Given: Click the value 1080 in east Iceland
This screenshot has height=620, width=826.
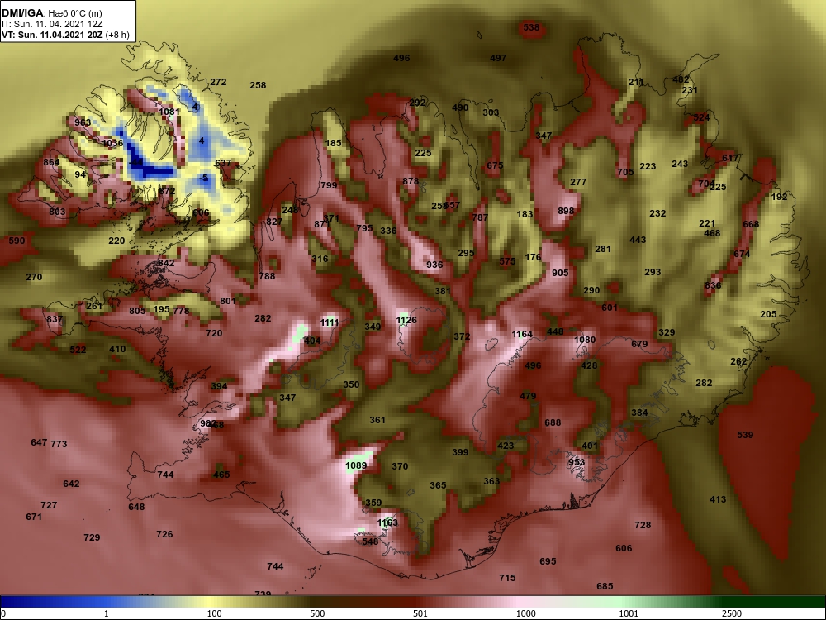Looking at the screenshot, I should [x=585, y=340].
